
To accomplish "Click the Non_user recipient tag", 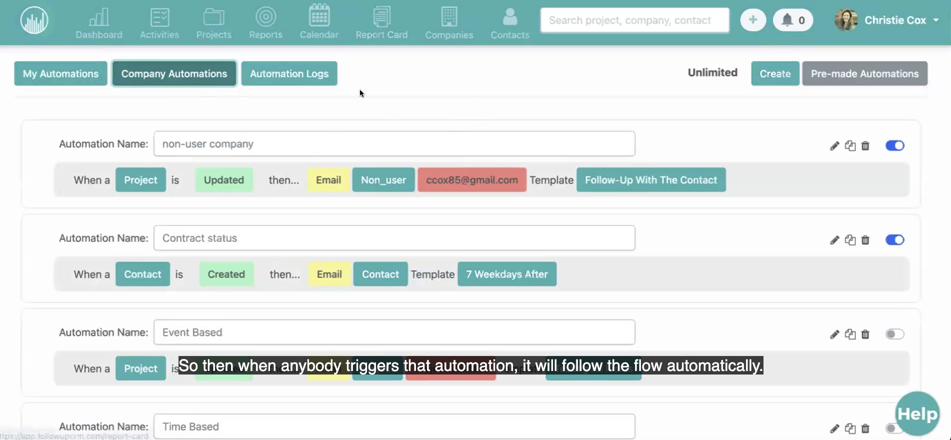I will (x=383, y=180).
